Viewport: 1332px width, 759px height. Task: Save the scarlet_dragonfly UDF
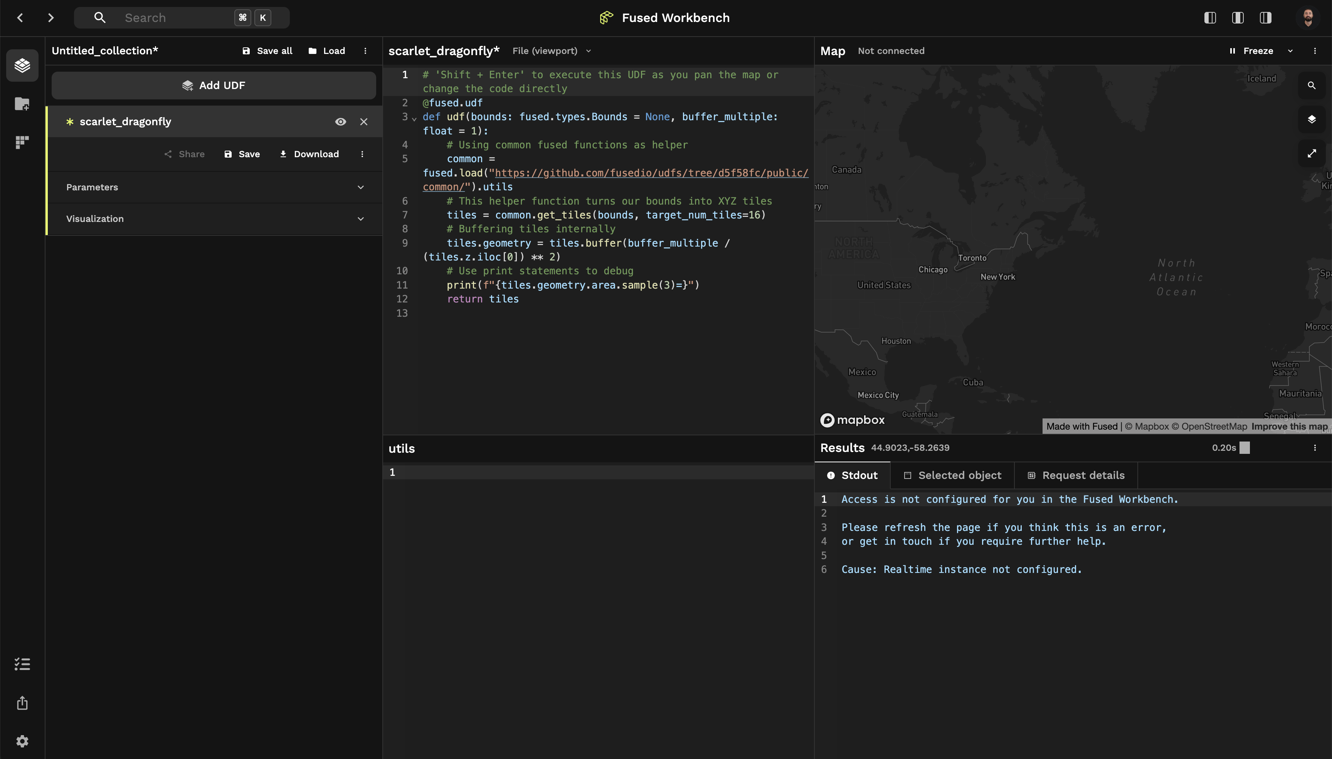[242, 154]
